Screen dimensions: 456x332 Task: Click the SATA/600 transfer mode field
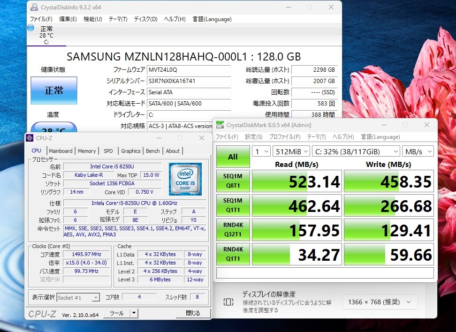(189, 104)
